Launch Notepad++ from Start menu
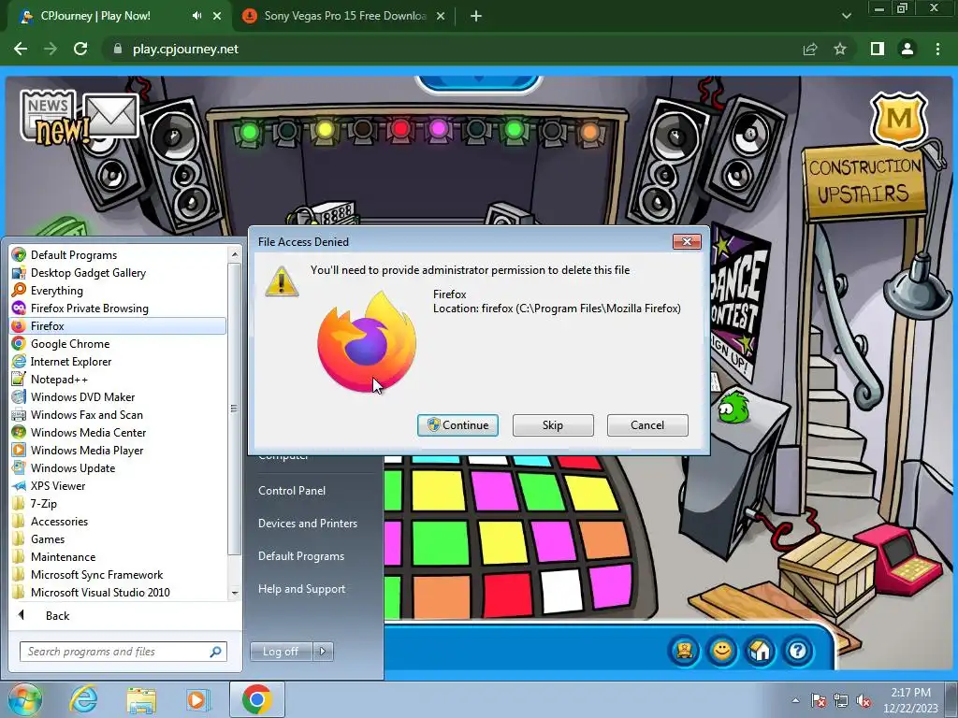The image size is (958, 718). (x=59, y=380)
